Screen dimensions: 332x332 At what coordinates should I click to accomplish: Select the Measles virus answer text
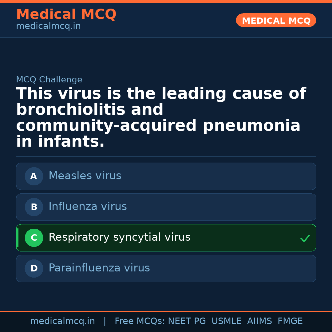[x=85, y=176]
